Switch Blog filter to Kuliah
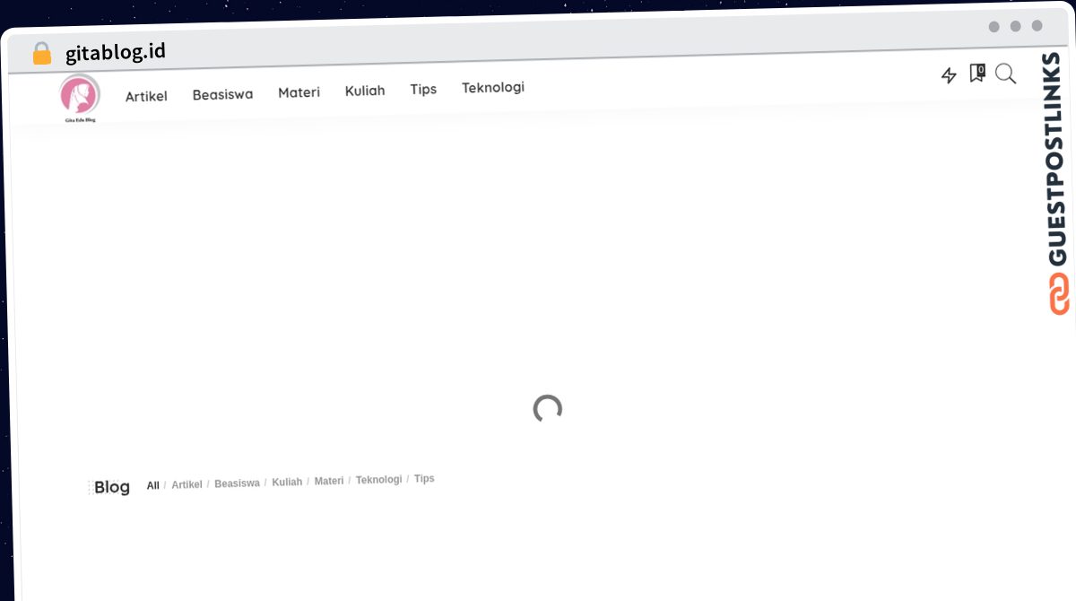Viewport: 1076px width, 601px height. coord(287,482)
